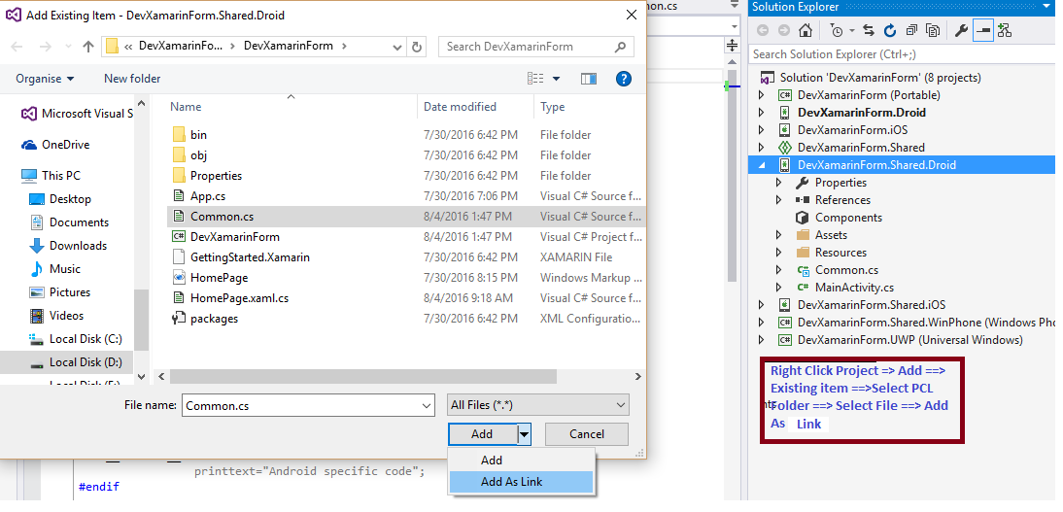This screenshot has width=1063, height=512.
Task: Select Downloads in navigation pane
Action: (x=78, y=246)
